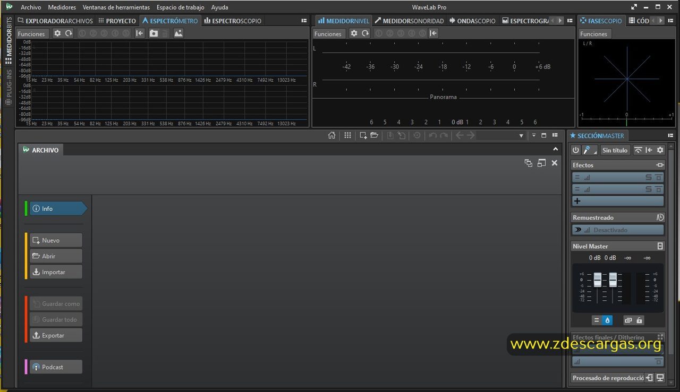Click the Effects fold/unfold icon
The image size is (680, 392).
click(660, 165)
